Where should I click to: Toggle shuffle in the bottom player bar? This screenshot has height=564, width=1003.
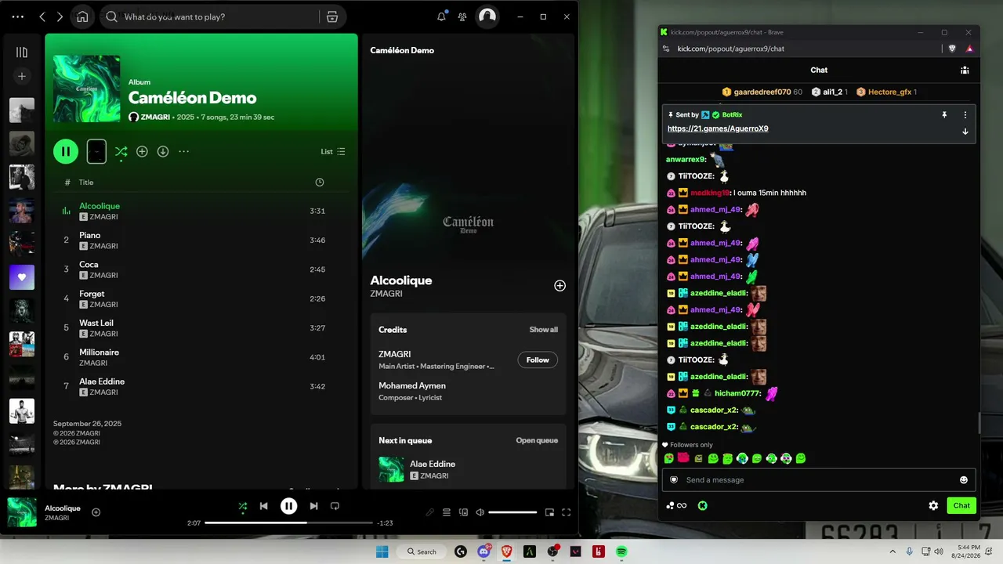click(x=243, y=506)
